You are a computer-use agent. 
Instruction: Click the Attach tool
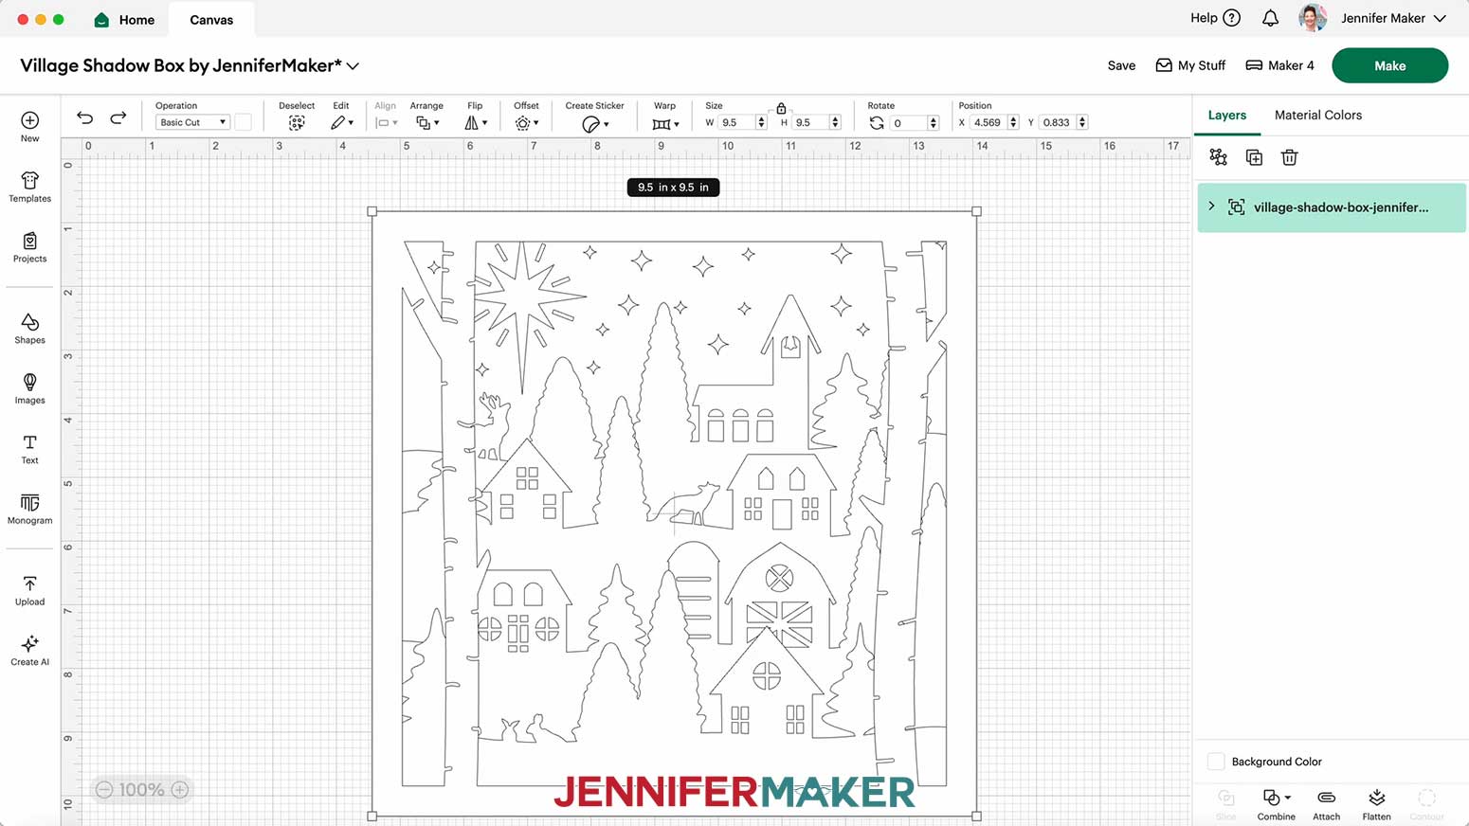pyautogui.click(x=1327, y=804)
